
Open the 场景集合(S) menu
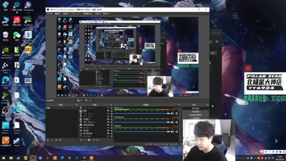(88, 14)
